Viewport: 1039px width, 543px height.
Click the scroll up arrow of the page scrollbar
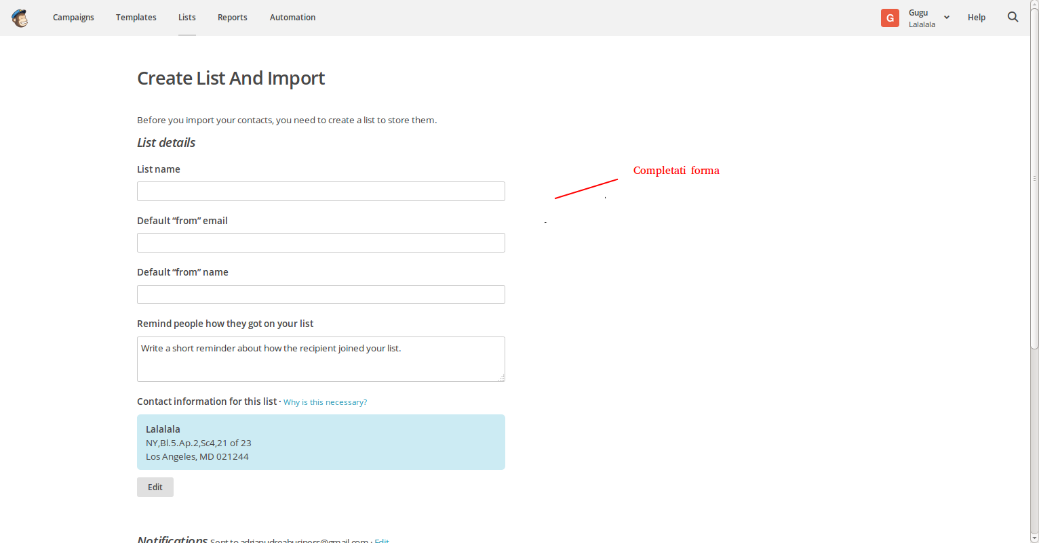[x=1034, y=5]
